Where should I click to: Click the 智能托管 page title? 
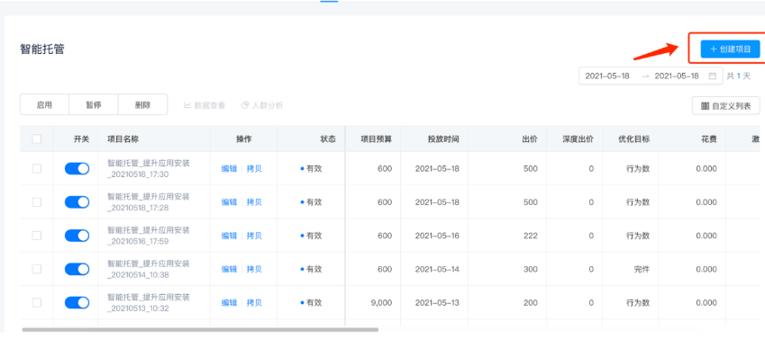[x=42, y=49]
